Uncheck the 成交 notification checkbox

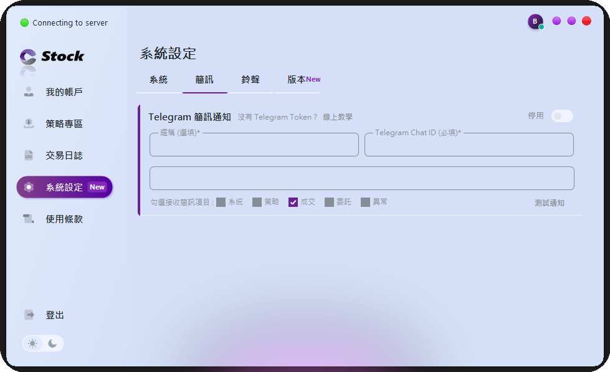(293, 202)
